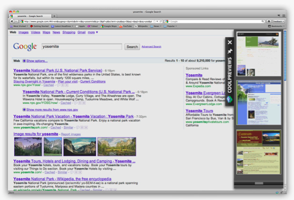The image size is (294, 200).
Task: Click the magnifier in the toolbar search box
Action: (263, 21)
